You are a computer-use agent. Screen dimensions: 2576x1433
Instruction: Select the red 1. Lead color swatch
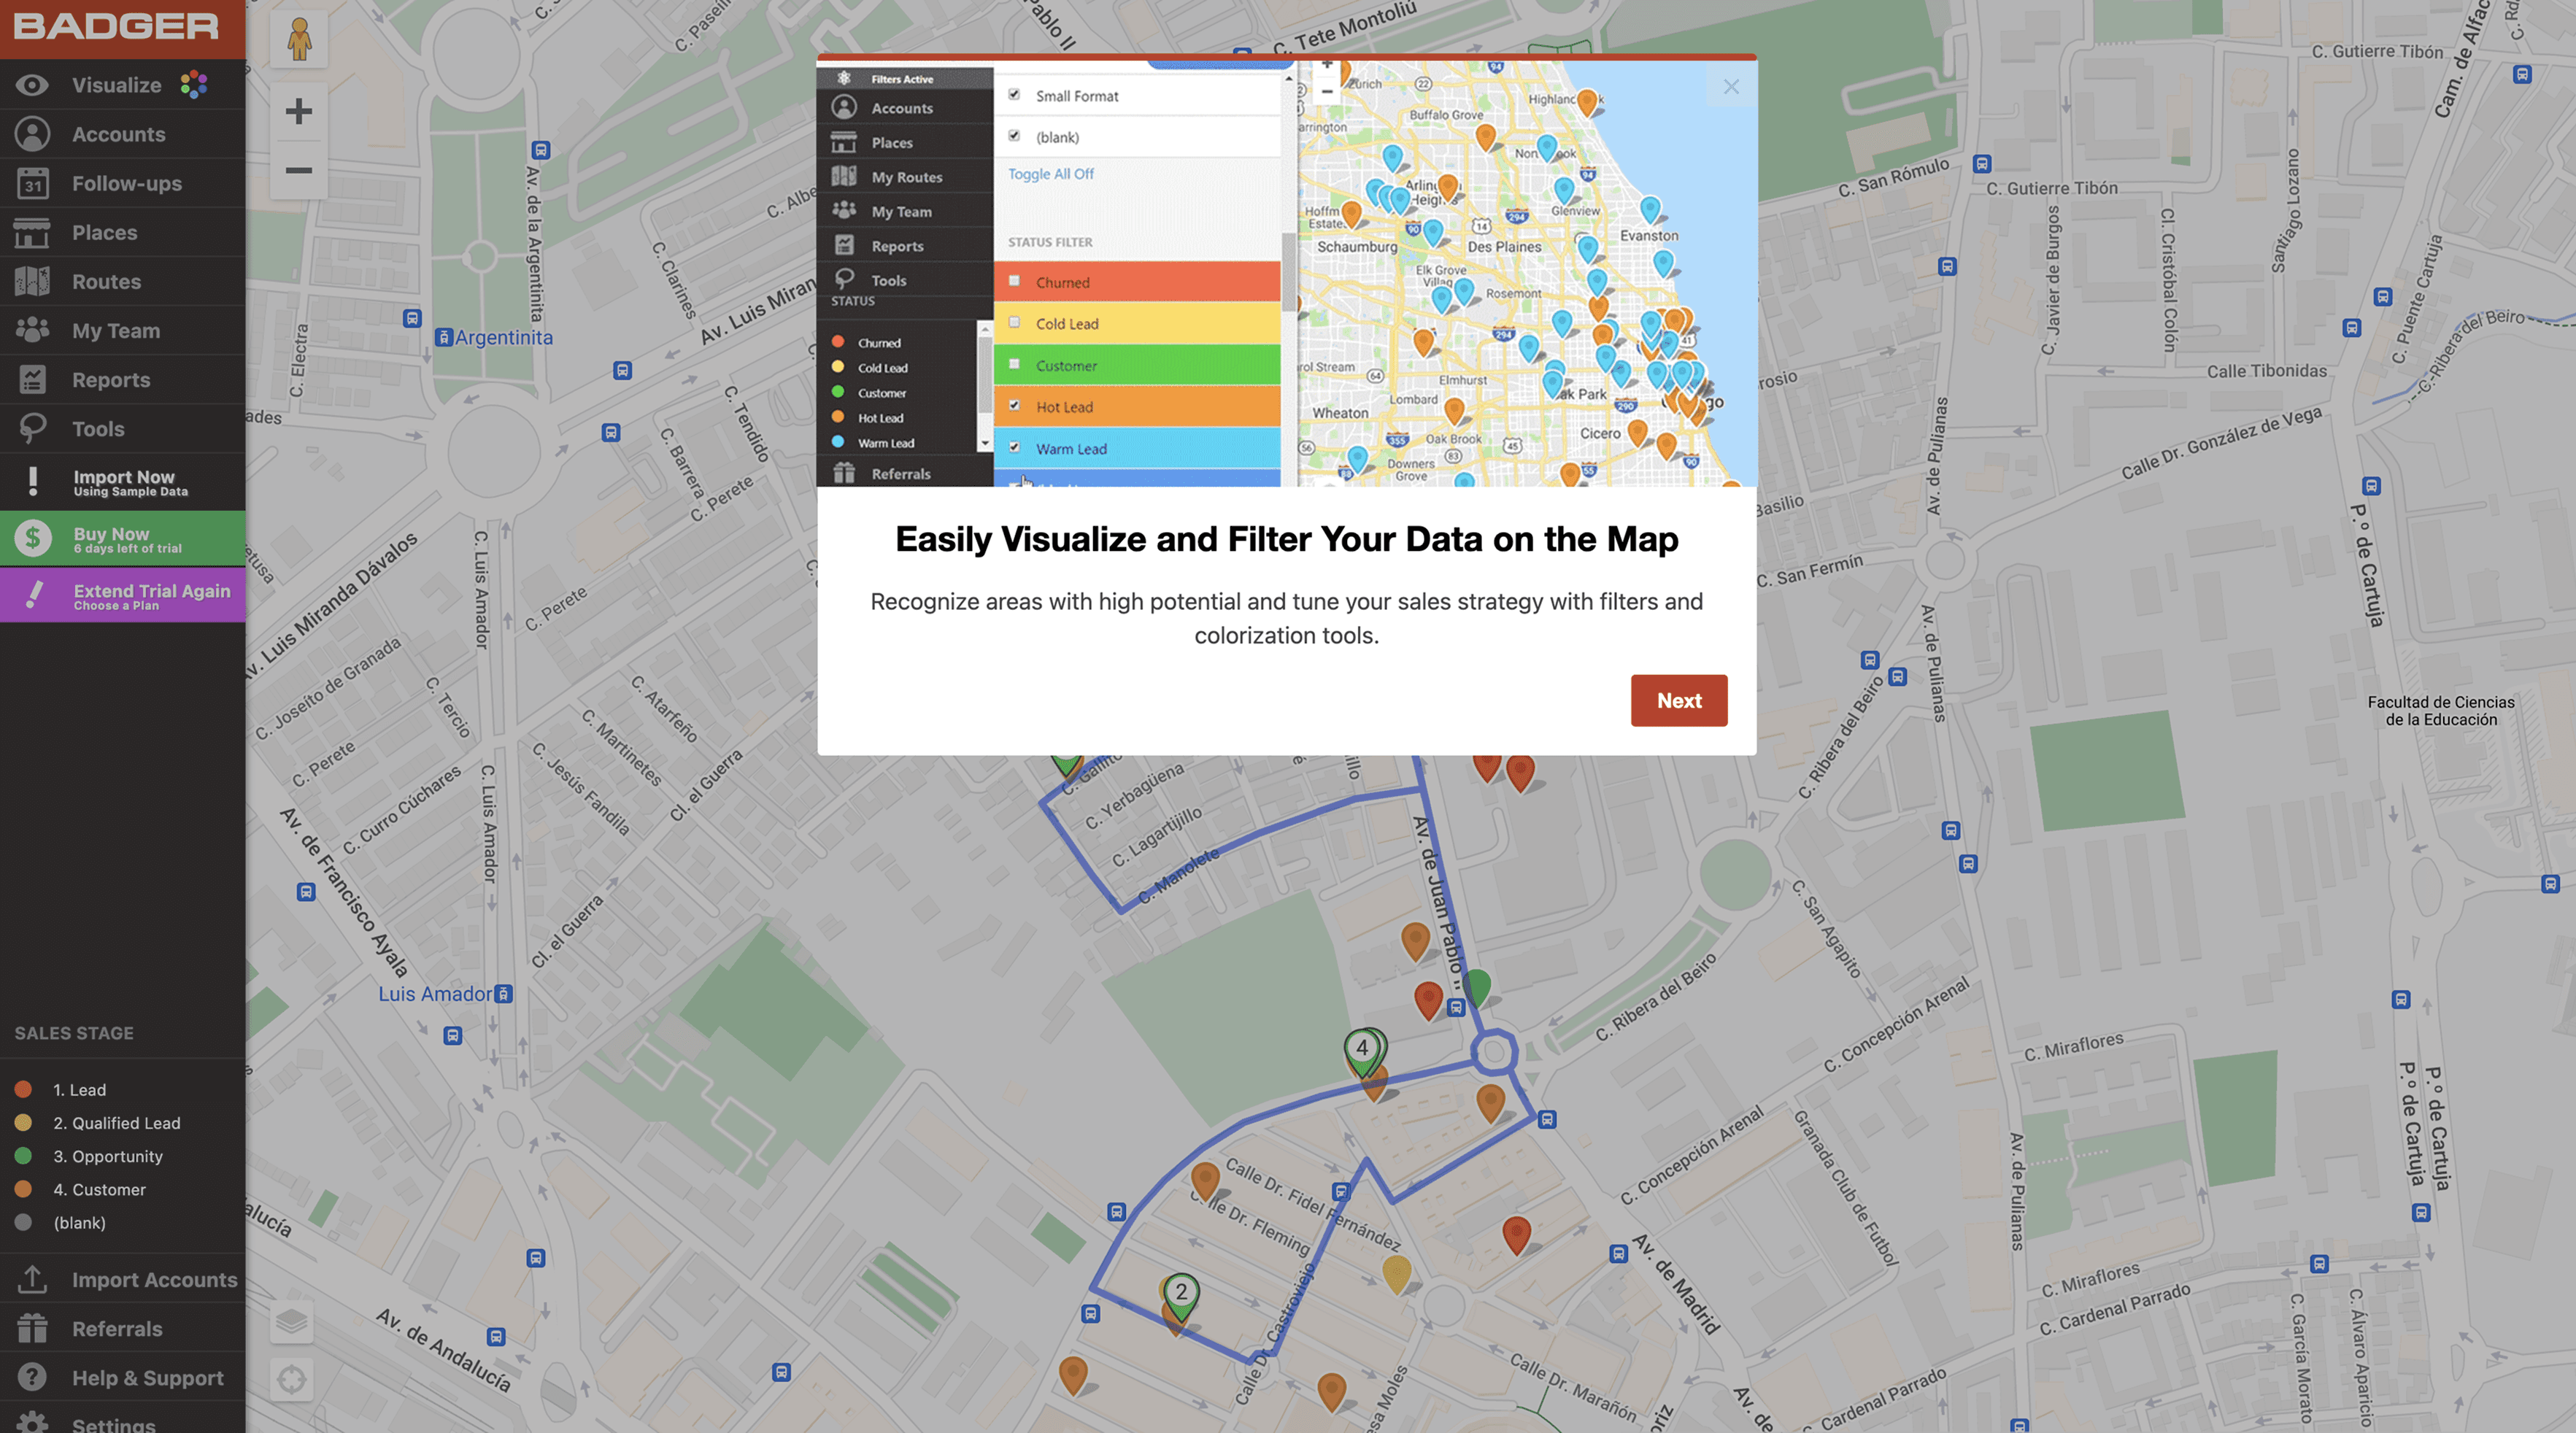(24, 1089)
